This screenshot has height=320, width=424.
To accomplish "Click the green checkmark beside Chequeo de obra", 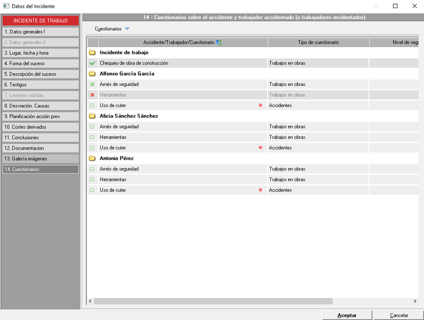I will click(92, 63).
